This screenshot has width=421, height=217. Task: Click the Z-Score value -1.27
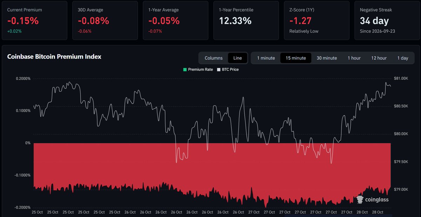(301, 21)
